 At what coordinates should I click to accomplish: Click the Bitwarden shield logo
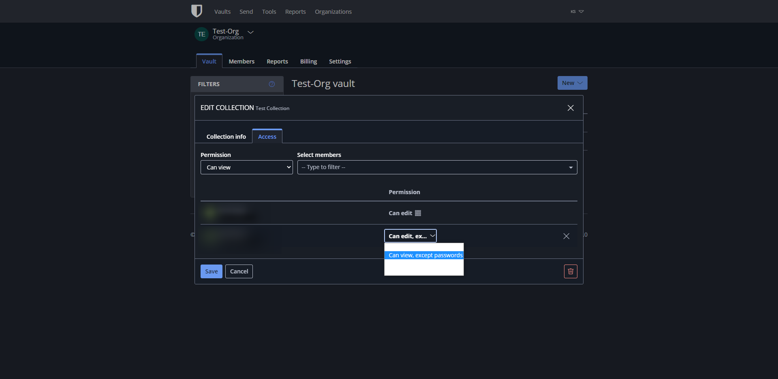tap(196, 11)
